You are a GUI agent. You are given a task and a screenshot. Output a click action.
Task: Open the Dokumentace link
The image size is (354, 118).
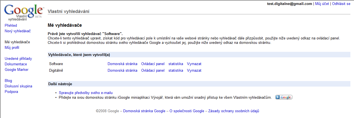16,64
